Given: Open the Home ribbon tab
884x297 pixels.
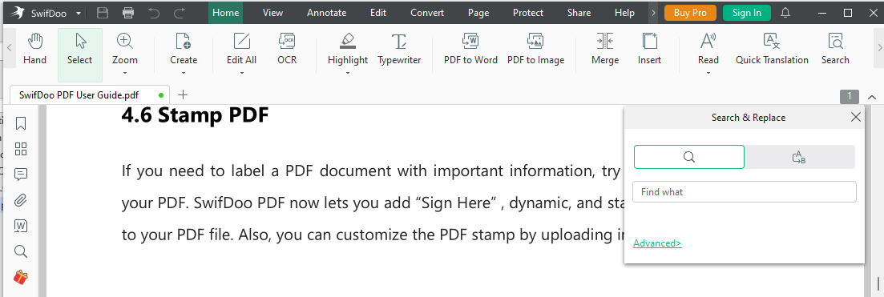Looking at the screenshot, I should (225, 12).
